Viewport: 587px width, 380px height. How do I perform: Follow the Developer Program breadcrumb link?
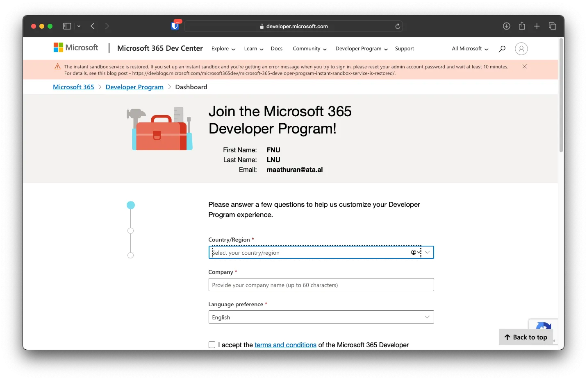134,87
